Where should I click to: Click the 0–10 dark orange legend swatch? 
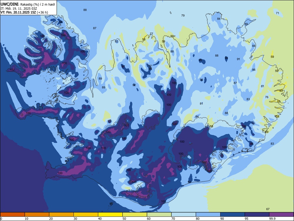(x=12, y=215)
